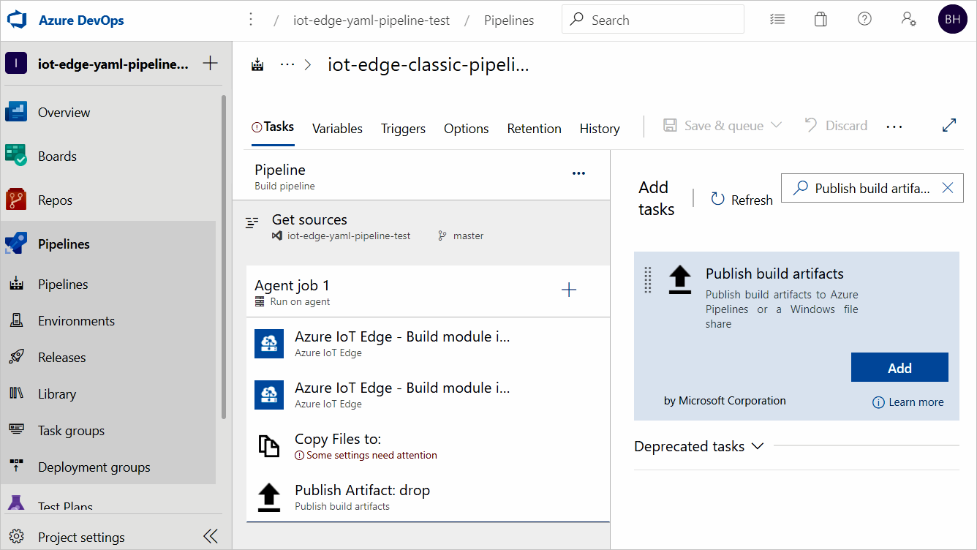The image size is (977, 550).
Task: Toggle full screen mode with the expand arrows icon
Action: click(949, 125)
